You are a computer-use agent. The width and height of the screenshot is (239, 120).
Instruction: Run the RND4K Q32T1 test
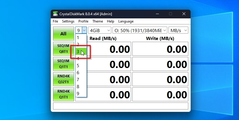pyautogui.click(x=64, y=79)
